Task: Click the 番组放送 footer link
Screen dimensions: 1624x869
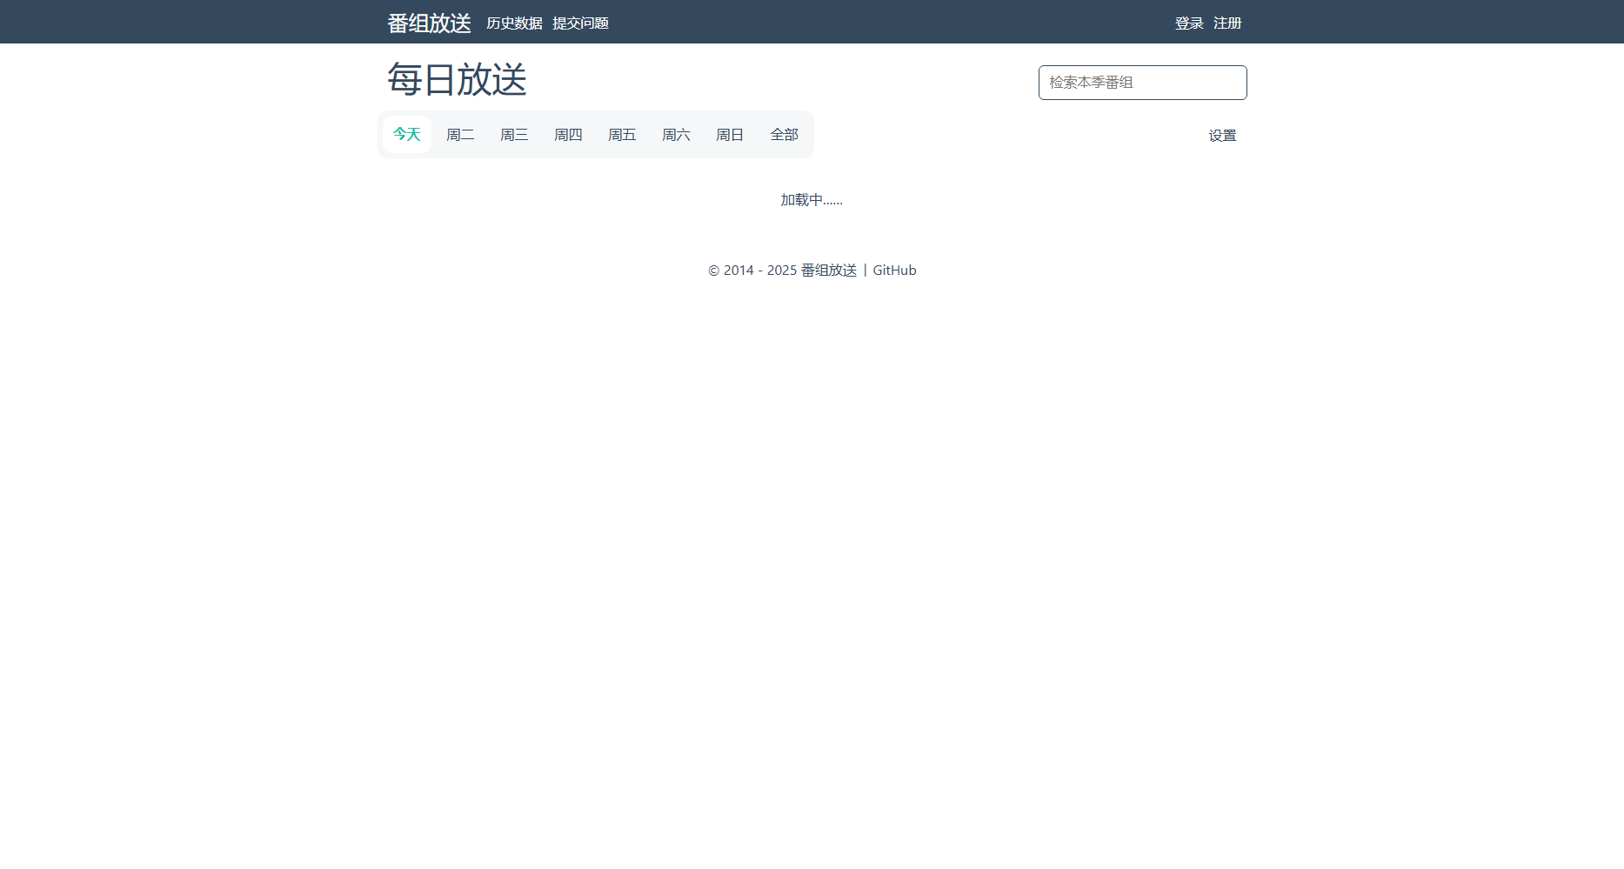Action: (x=829, y=271)
